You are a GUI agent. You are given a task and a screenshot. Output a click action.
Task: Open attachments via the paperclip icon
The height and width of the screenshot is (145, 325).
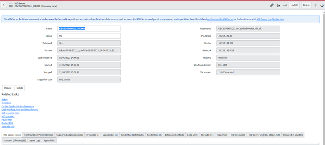click(272, 5)
